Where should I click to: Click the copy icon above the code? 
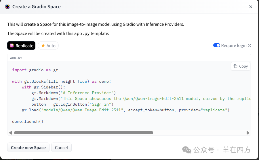coord(235,66)
